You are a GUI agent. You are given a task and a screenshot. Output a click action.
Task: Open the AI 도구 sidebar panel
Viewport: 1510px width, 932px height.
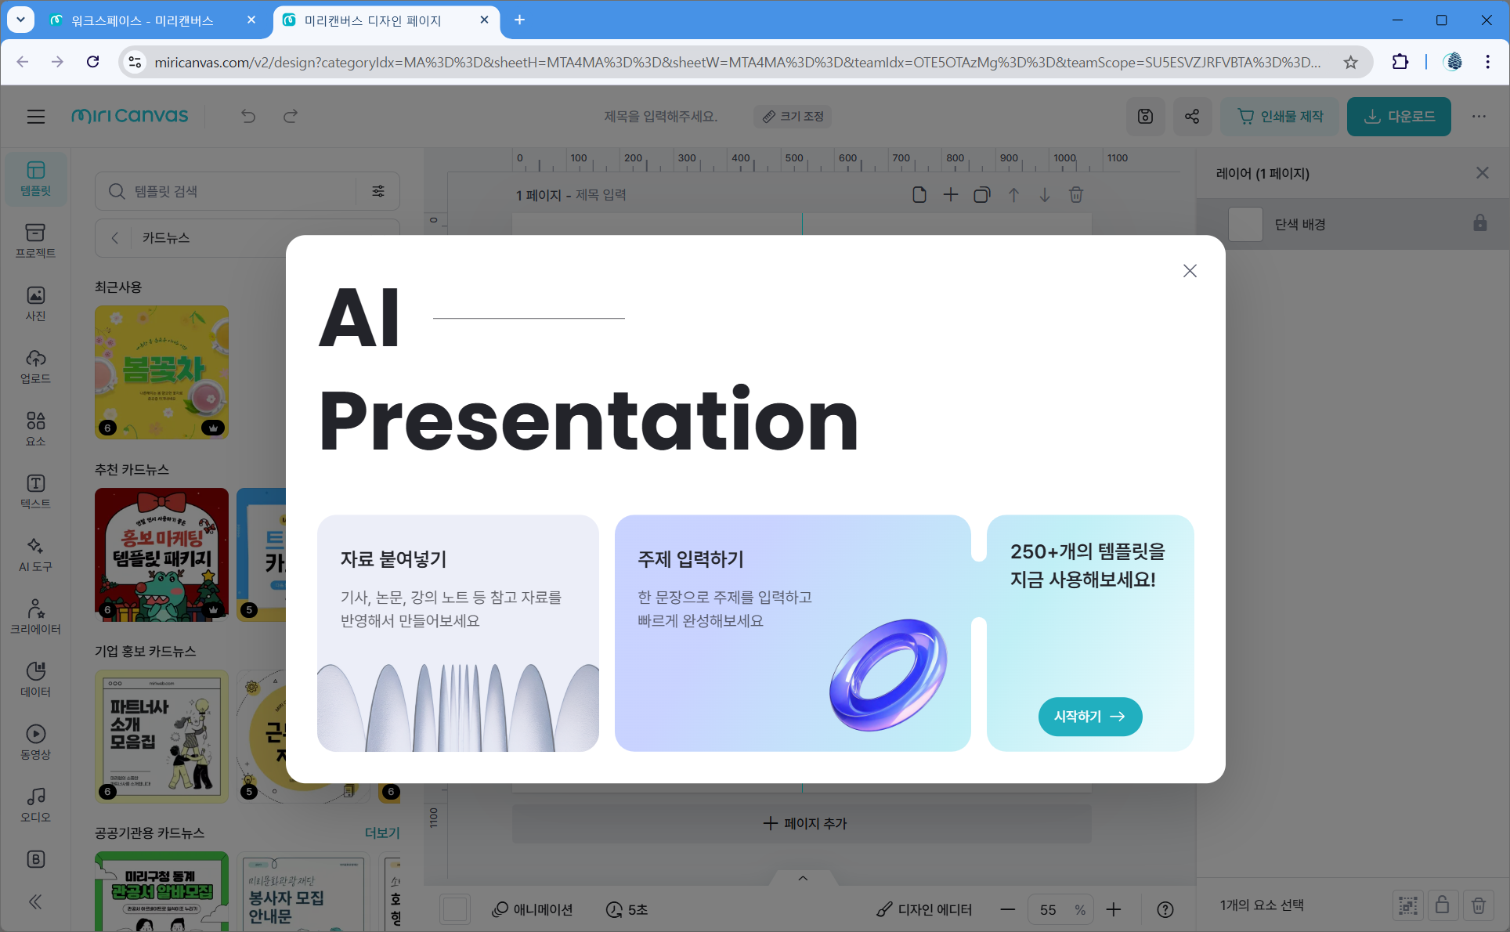pyautogui.click(x=35, y=554)
